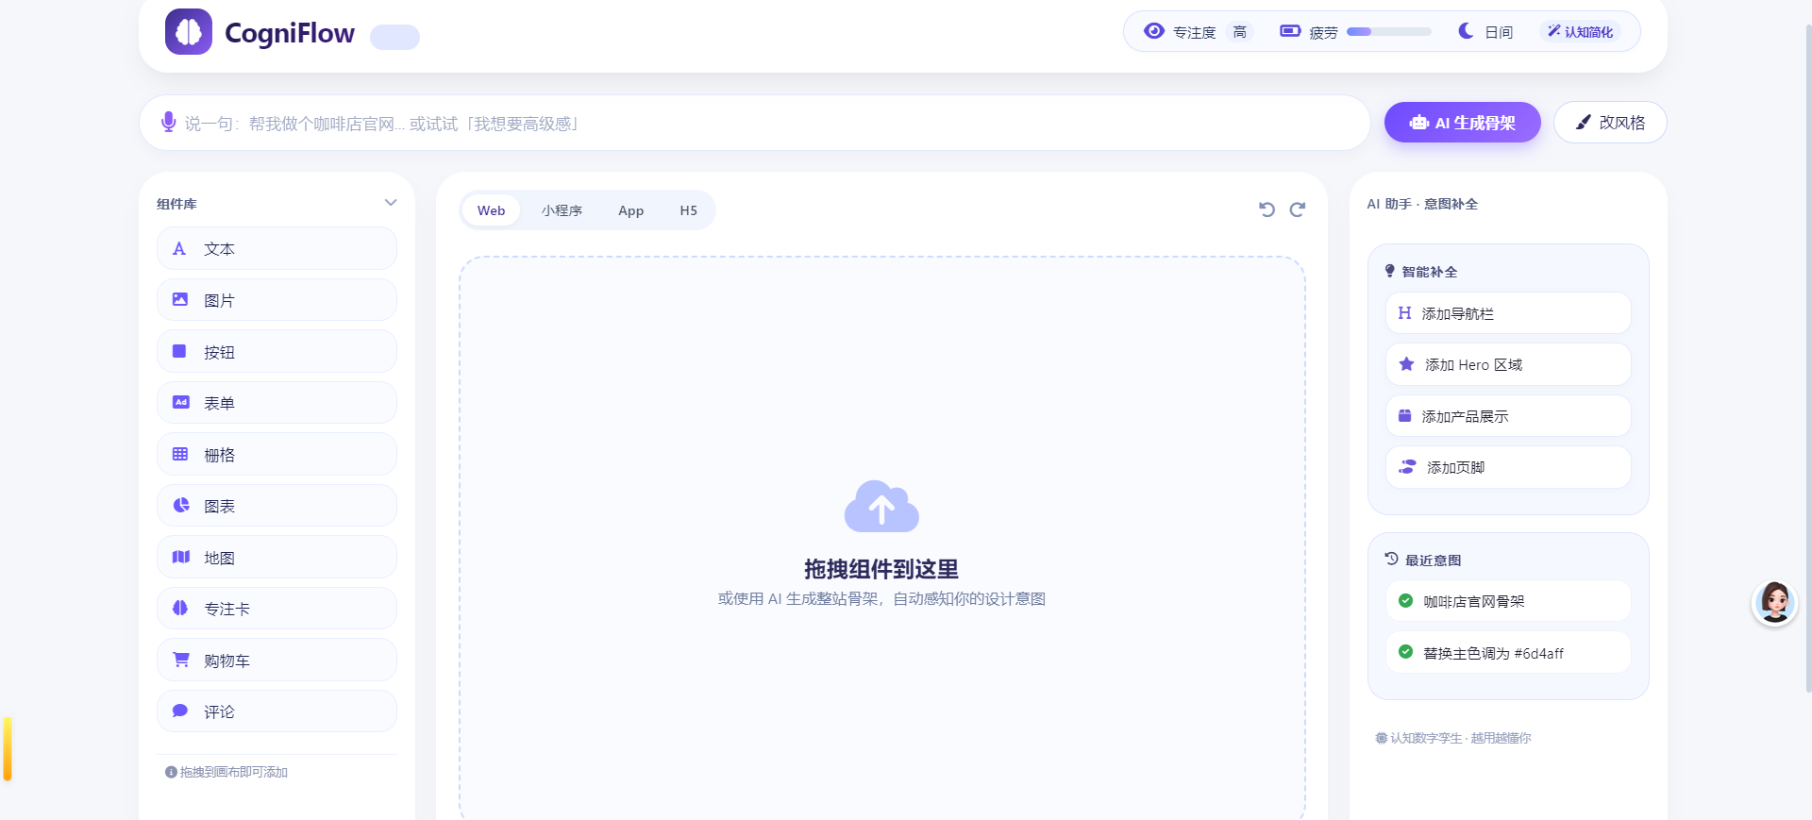Click the CogniFlow brain logo icon

[189, 32]
